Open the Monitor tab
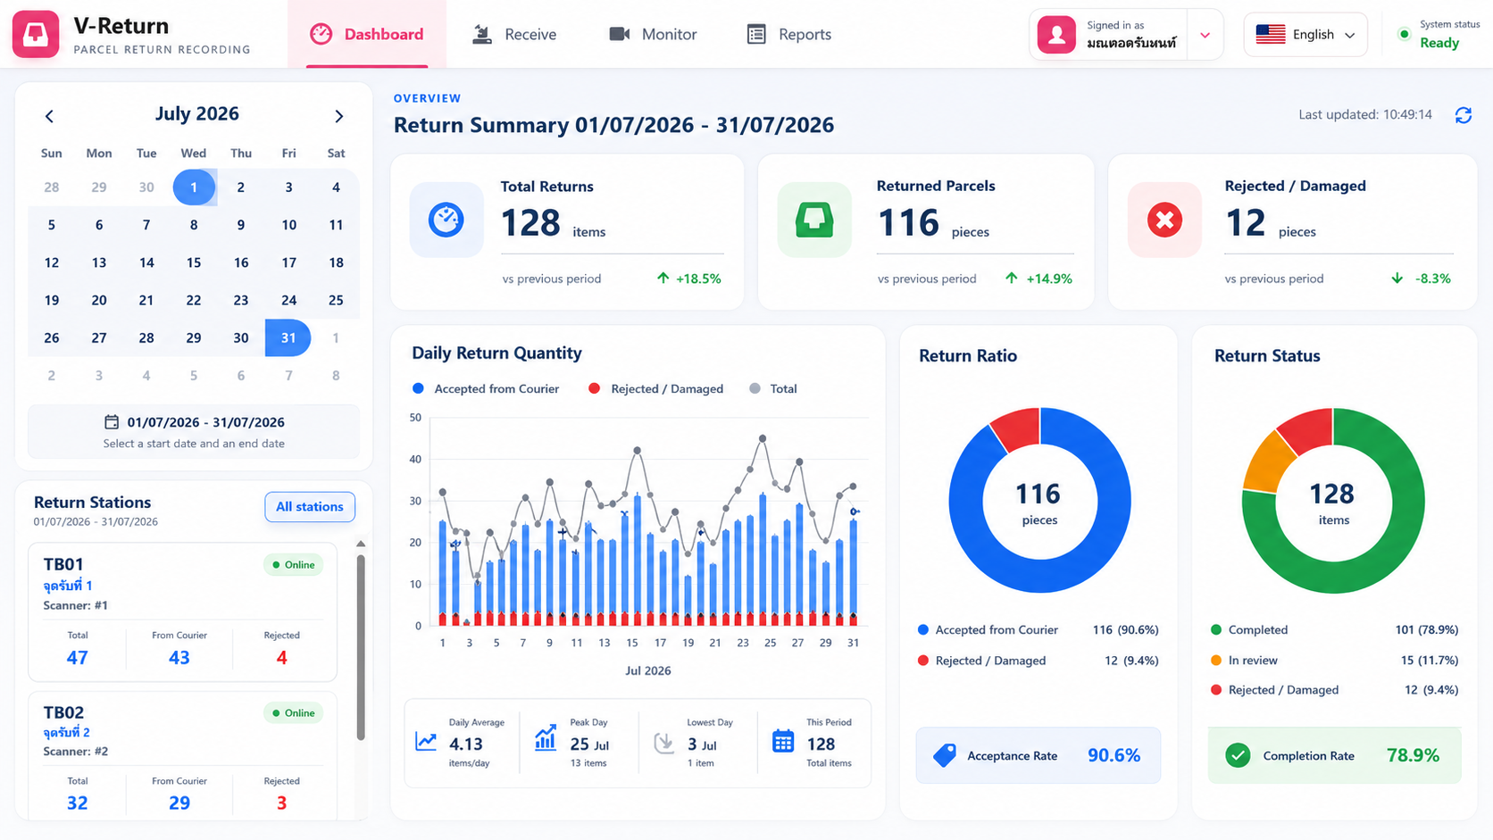This screenshot has height=840, width=1493. (x=653, y=34)
